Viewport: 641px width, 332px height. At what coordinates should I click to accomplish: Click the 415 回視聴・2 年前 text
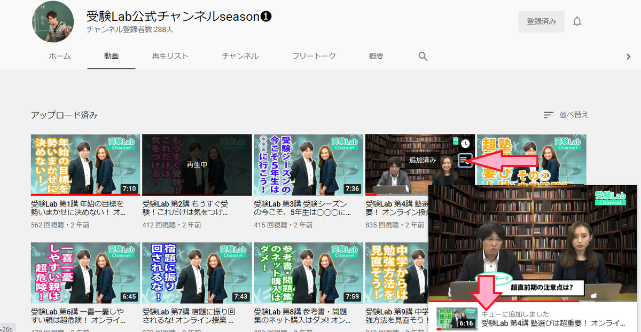283,225
